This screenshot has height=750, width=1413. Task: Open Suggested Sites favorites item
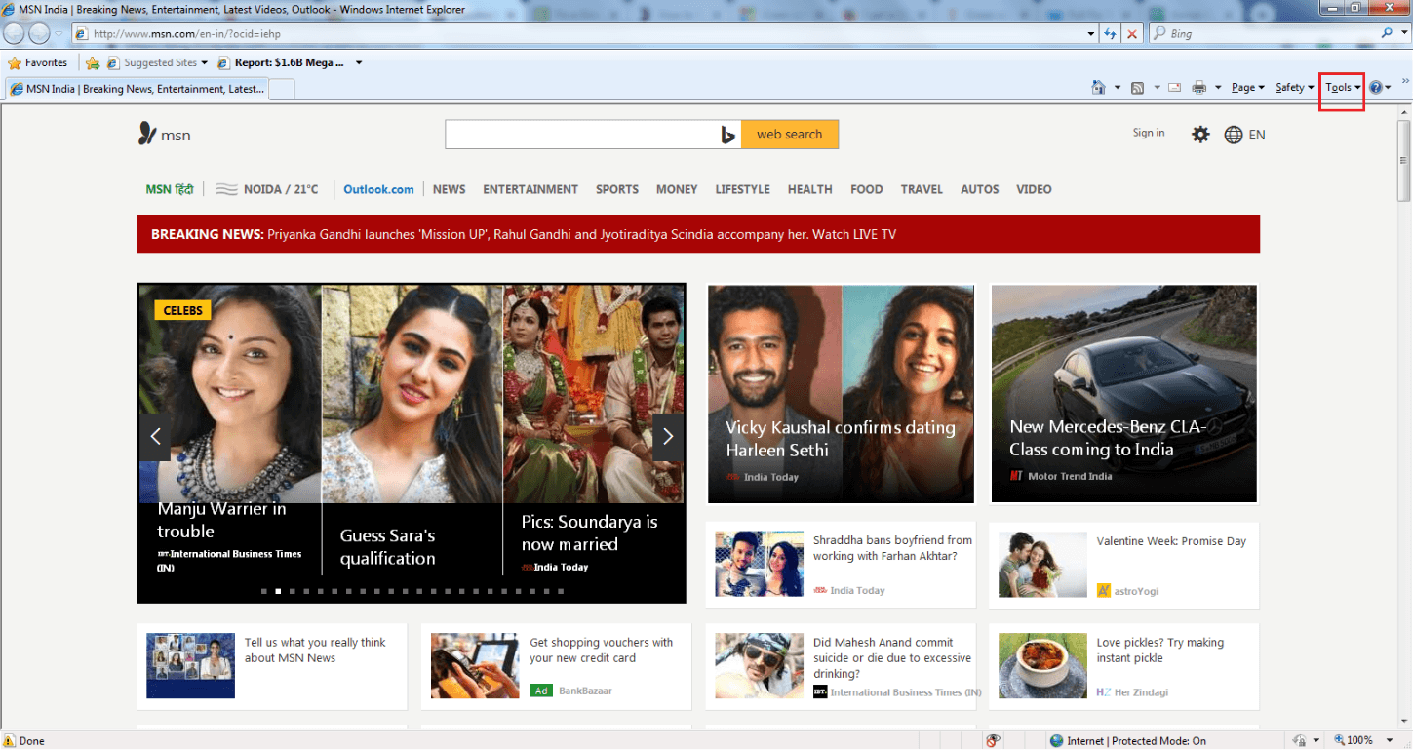(x=157, y=62)
